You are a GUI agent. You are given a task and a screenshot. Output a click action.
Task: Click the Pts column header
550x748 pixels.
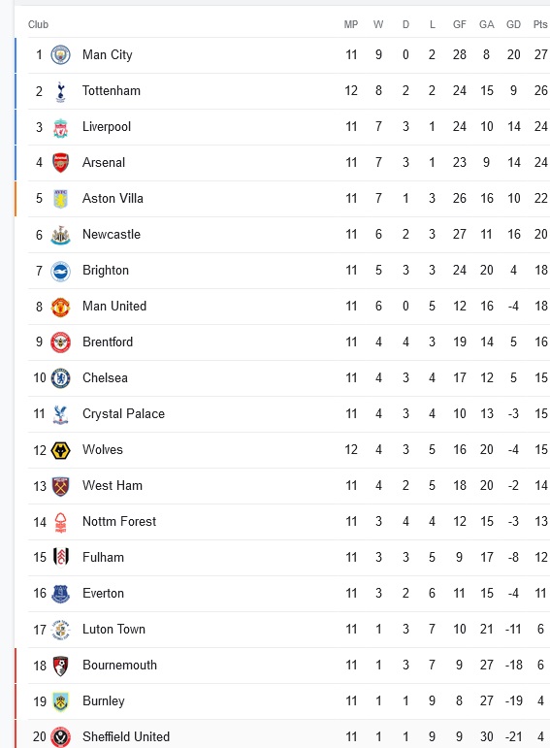coord(540,24)
